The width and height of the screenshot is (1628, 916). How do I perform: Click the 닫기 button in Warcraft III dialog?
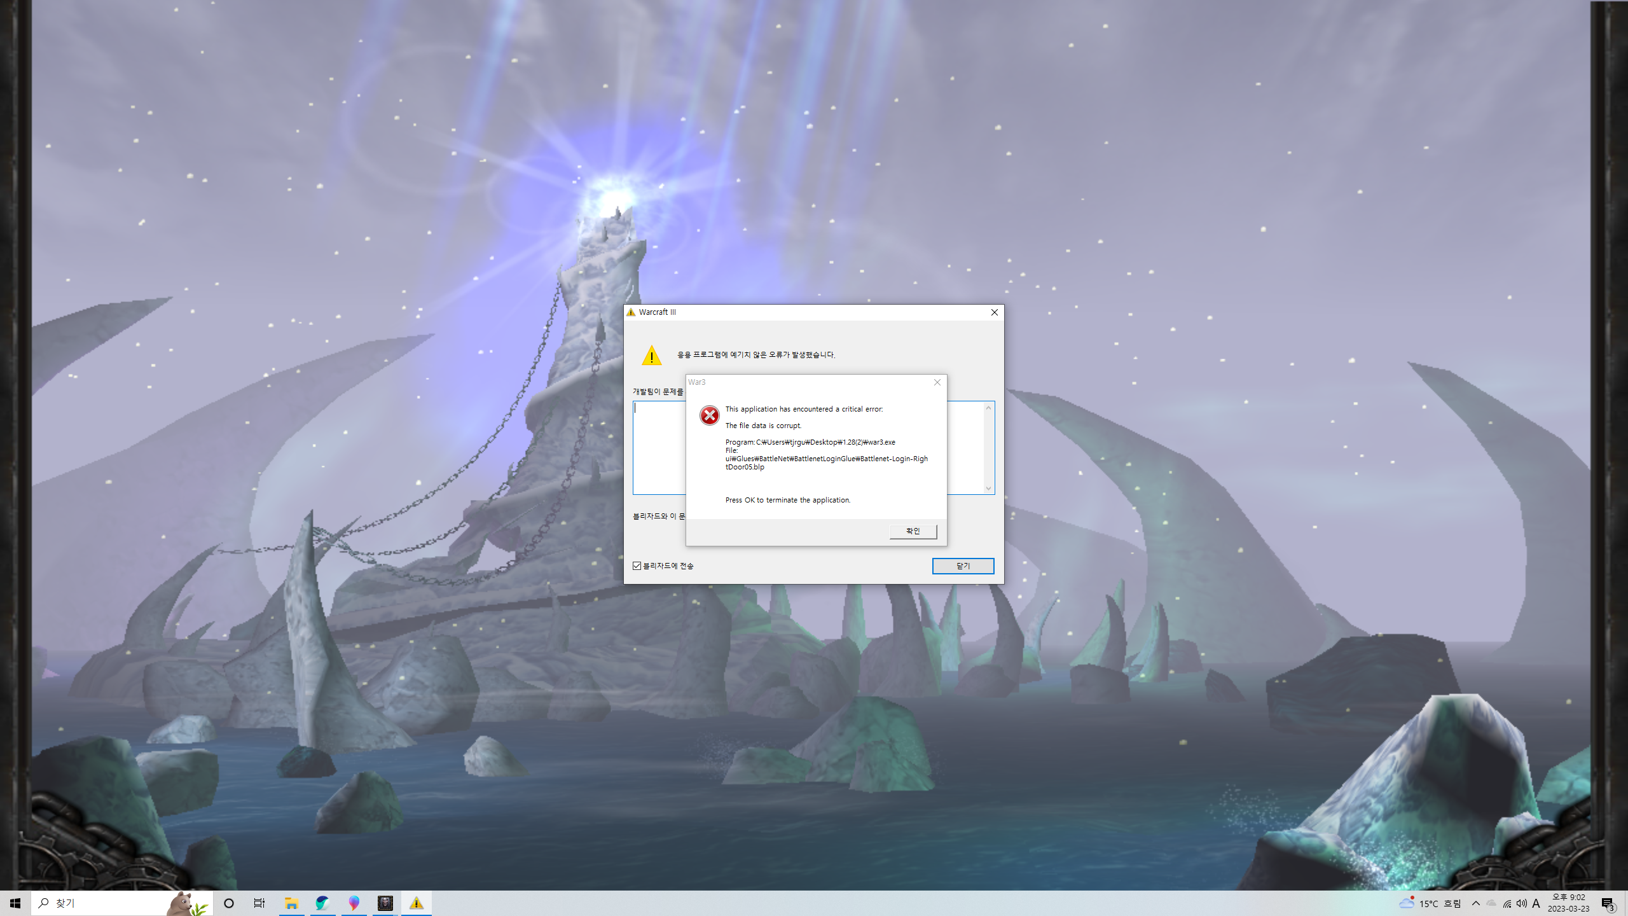pyautogui.click(x=963, y=566)
